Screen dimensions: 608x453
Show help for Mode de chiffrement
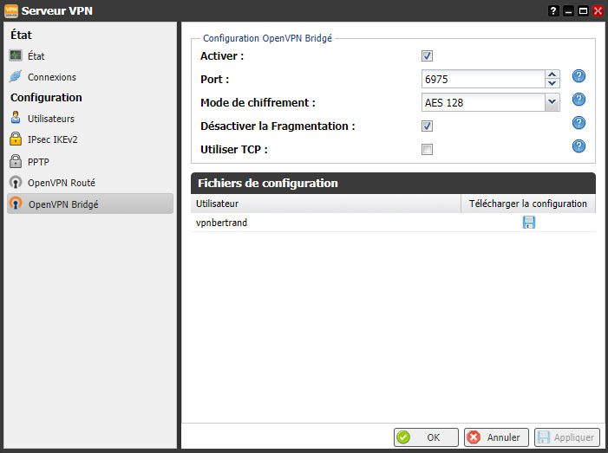pyautogui.click(x=579, y=100)
